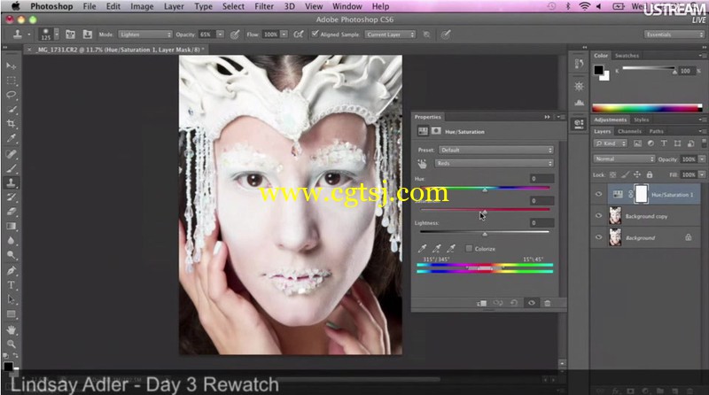Screen dimensions: 709x395
Task: Open the Filter menu
Action: click(264, 6)
